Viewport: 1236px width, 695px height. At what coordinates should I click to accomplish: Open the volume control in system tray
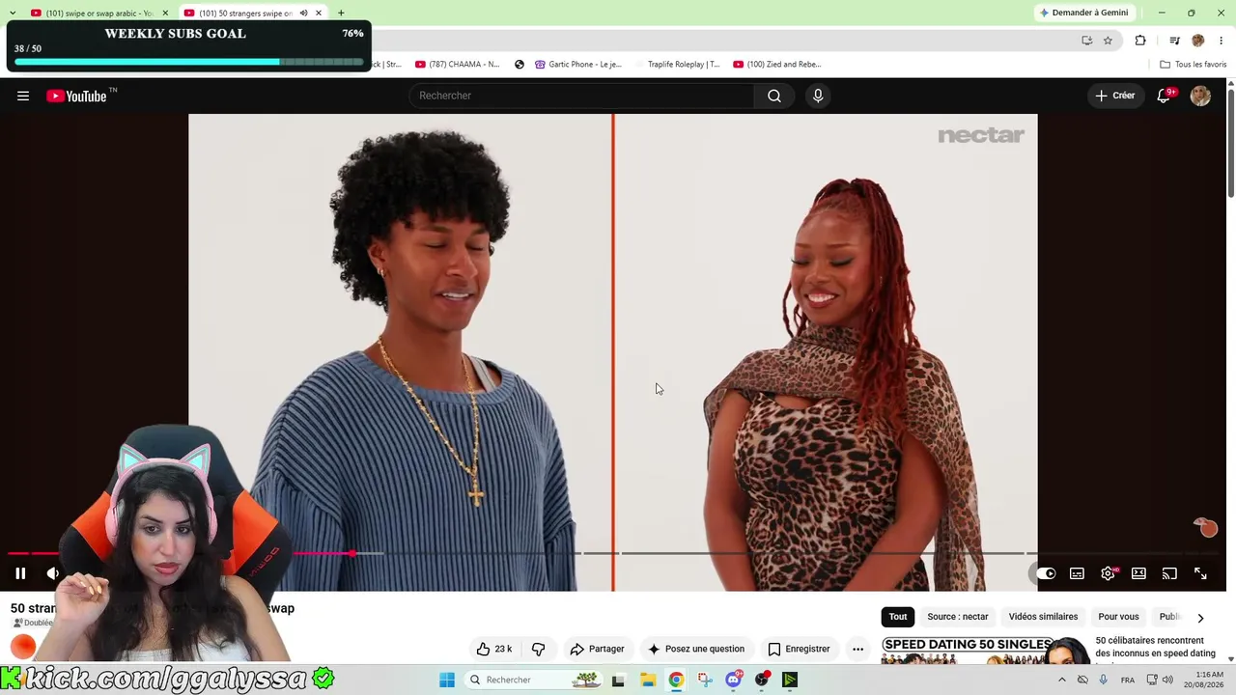click(x=1167, y=680)
